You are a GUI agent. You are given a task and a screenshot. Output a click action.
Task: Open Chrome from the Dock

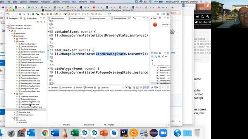point(45,133)
